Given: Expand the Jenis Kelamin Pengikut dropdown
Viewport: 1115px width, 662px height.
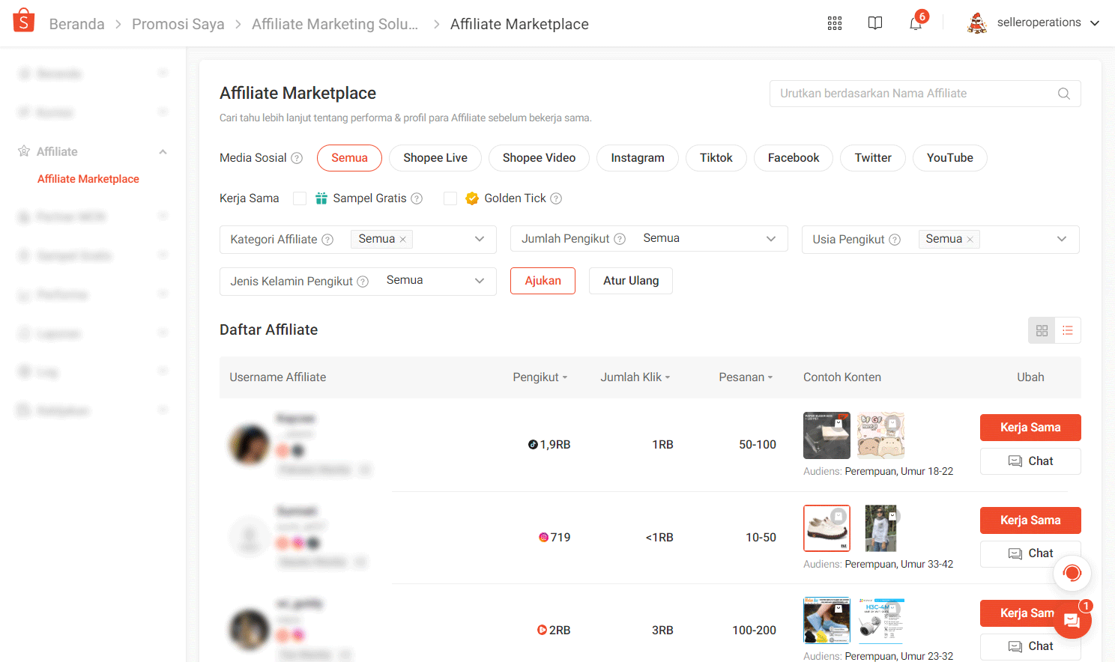Looking at the screenshot, I should [x=479, y=281].
